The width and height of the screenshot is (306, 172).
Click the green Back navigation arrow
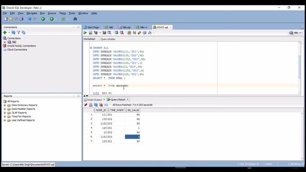[43, 19]
